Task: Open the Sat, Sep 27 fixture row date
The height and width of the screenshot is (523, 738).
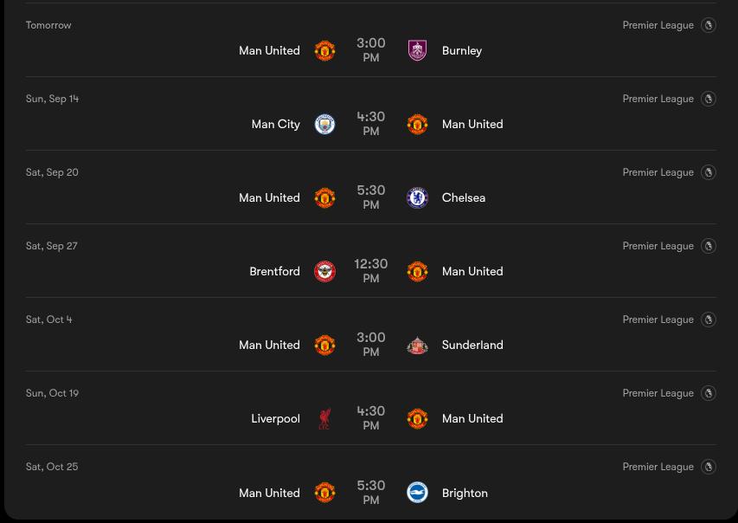Action: 52,246
